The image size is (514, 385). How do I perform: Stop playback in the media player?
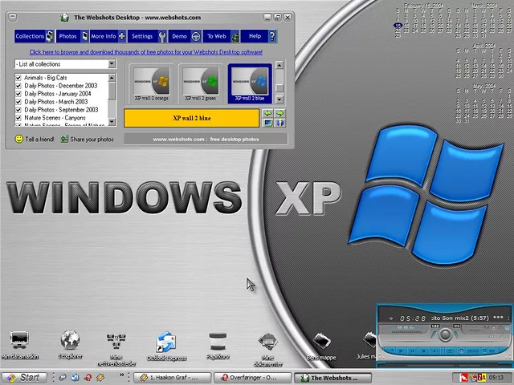point(423,351)
